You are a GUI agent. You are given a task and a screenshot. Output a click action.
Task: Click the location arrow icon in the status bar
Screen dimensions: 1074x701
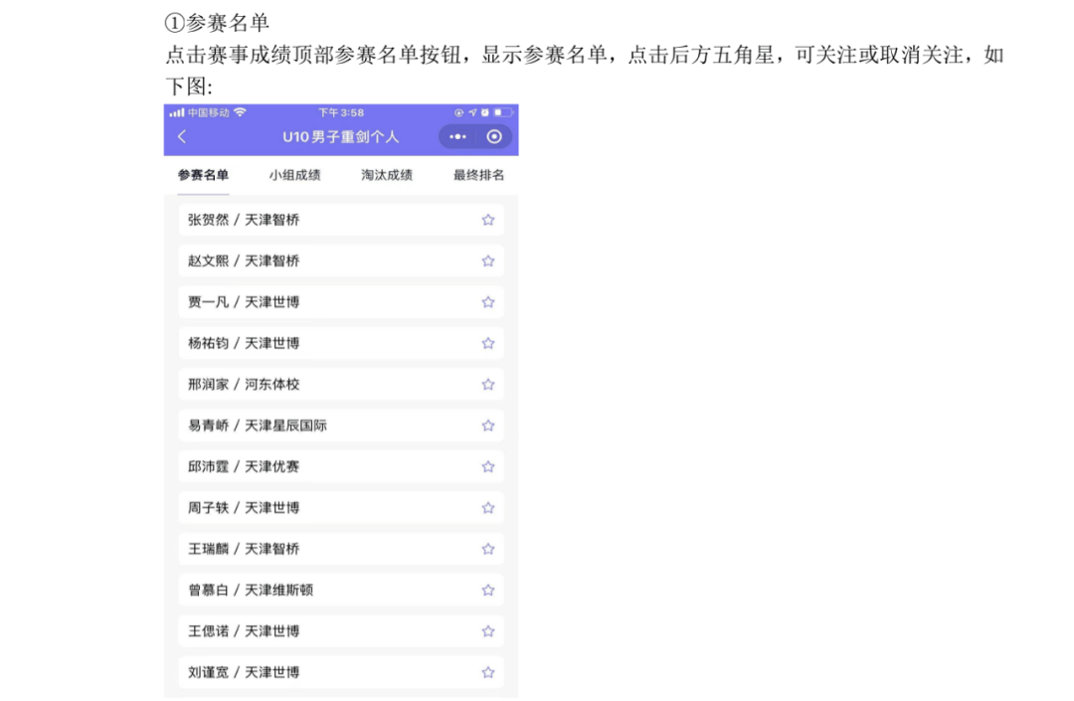471,112
